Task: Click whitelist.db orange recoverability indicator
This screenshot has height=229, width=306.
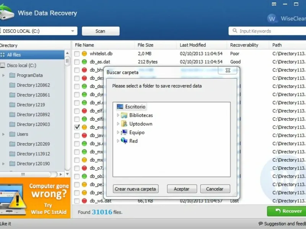Action: tap(84, 53)
